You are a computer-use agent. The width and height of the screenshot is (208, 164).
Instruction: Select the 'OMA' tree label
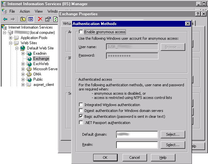37,74
